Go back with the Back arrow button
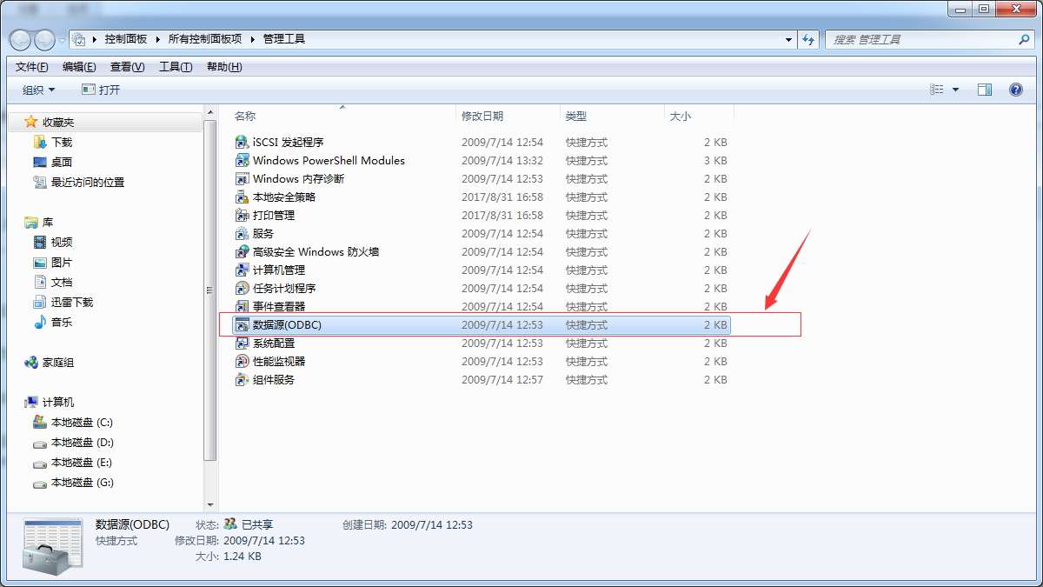Screen dimensions: 1043x587 21,39
